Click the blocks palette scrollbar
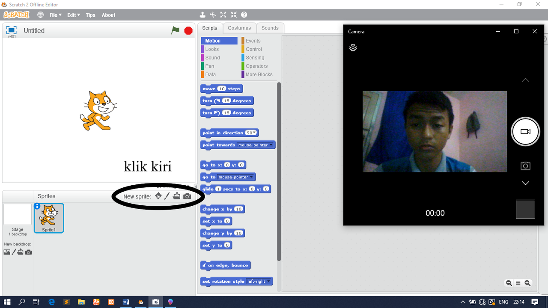This screenshot has width=548, height=308. [x=279, y=171]
